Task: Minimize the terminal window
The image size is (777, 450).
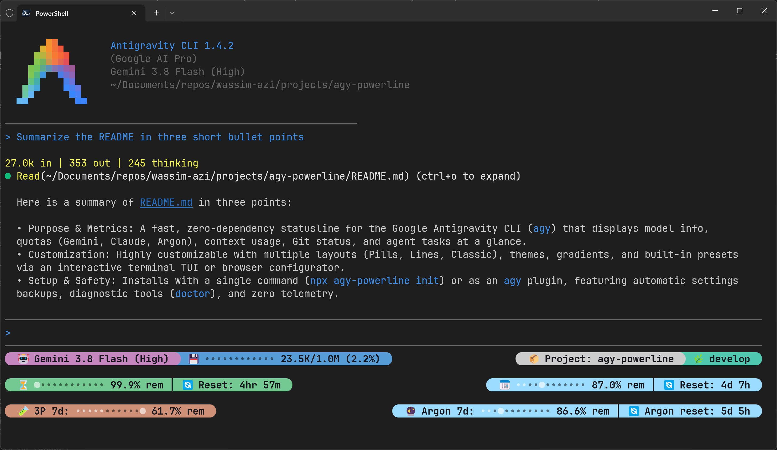Action: [x=715, y=11]
